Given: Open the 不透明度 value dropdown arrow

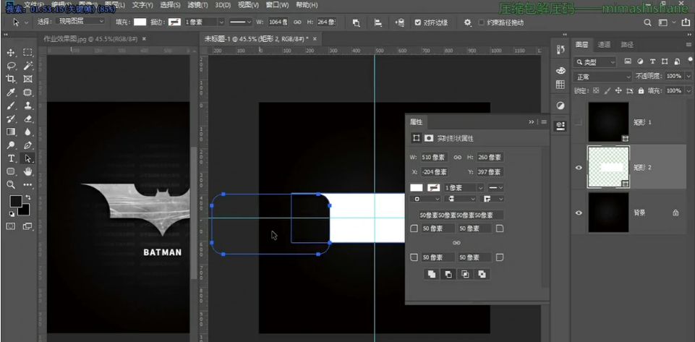Looking at the screenshot, I should (687, 76).
